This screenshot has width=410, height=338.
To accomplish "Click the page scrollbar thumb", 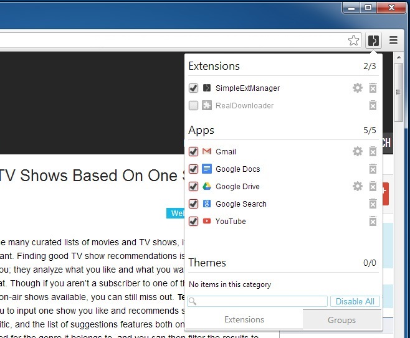I will click(398, 92).
